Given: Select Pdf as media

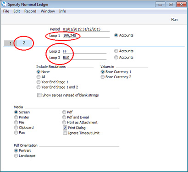Looking at the screenshot, I should [64, 112].
